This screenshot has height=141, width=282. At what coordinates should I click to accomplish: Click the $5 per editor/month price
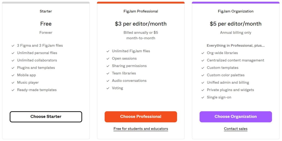coord(236,24)
